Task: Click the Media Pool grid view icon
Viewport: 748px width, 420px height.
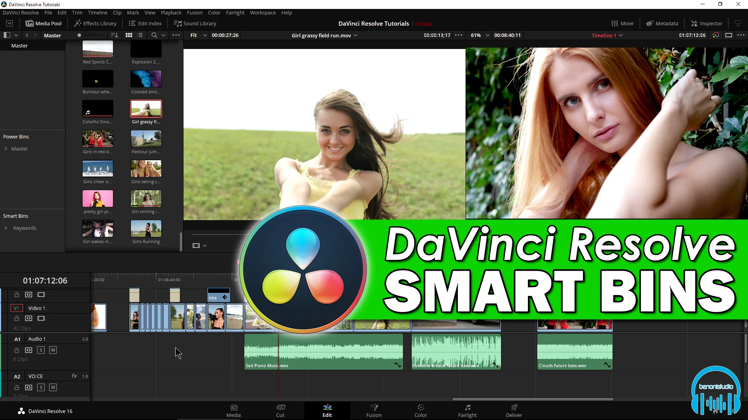Action: click(129, 35)
